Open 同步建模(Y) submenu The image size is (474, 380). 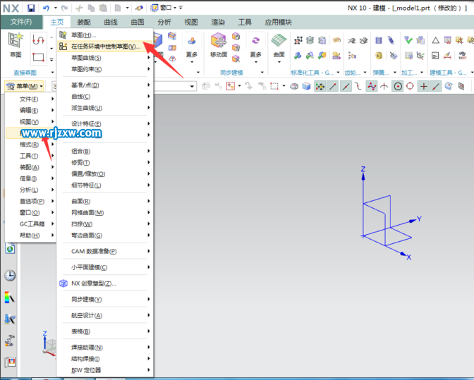click(104, 300)
